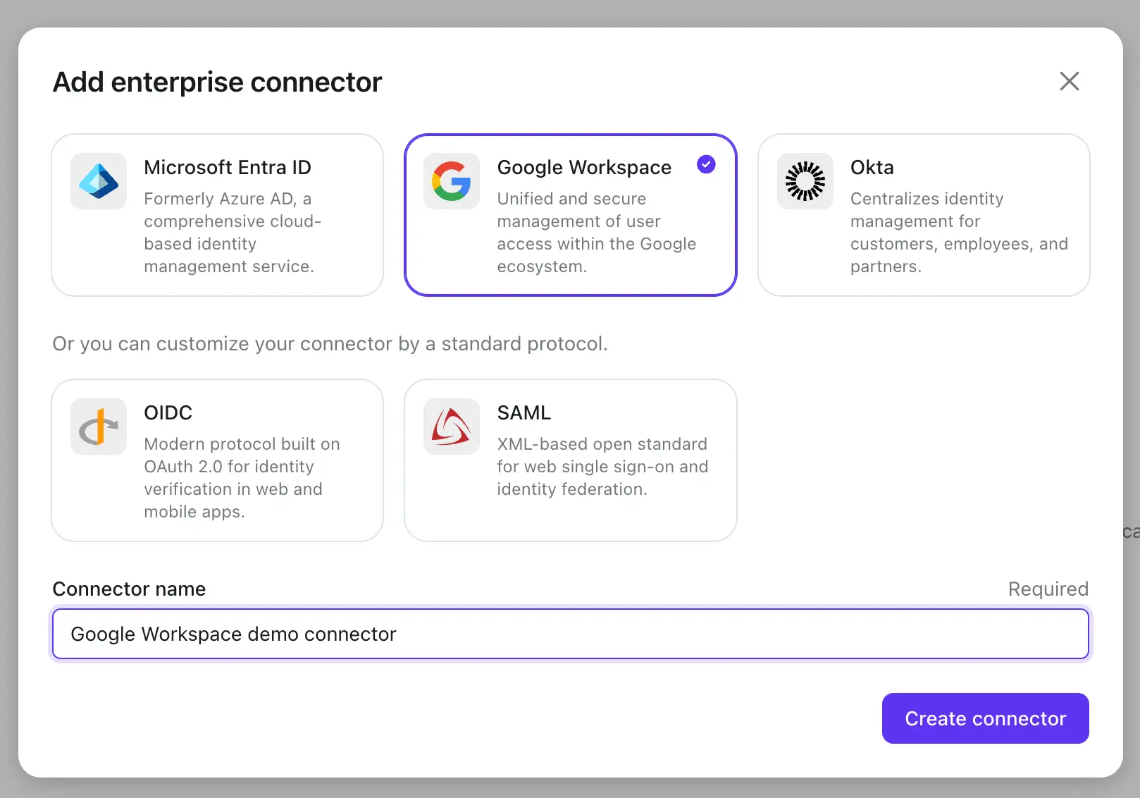Screen dimensions: 1140x798
Task: Click the OIDC OpenID logo icon
Action: 98,426
